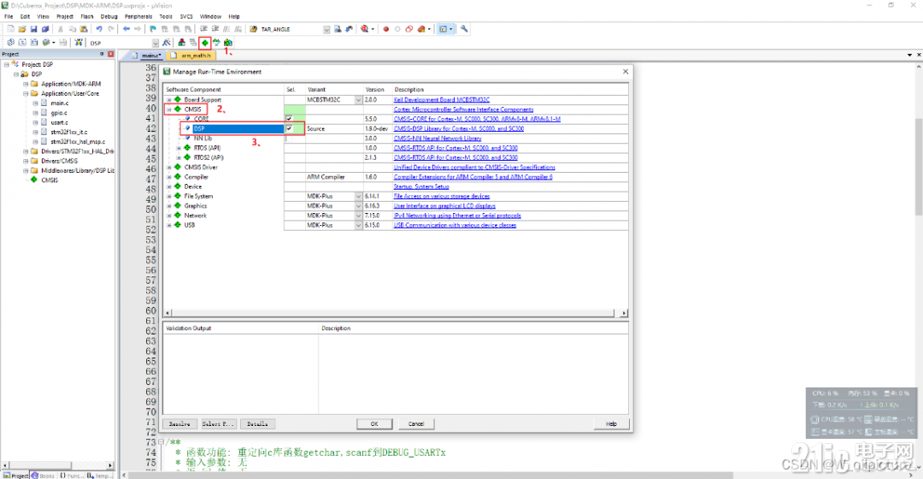Open the Debug menu
The image size is (923, 479).
click(109, 16)
